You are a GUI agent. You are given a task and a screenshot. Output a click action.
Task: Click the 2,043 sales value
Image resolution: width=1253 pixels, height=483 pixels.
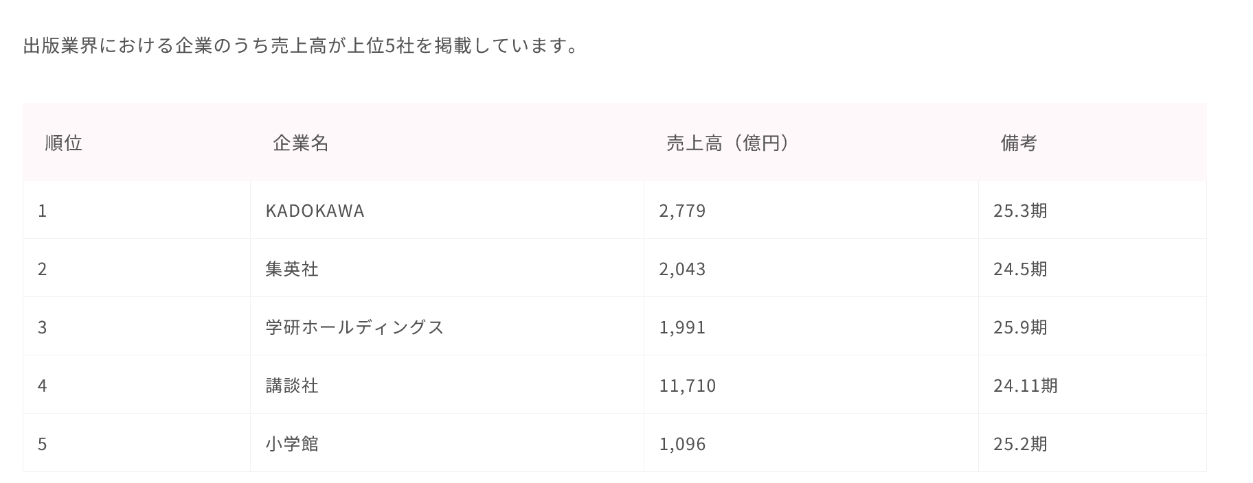[x=682, y=269]
